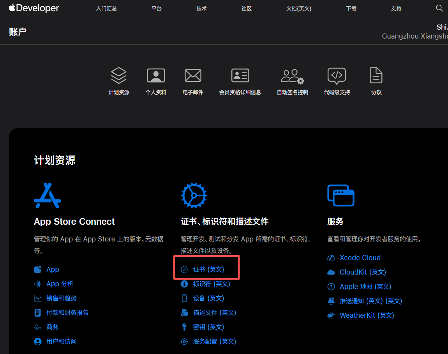Screen dimensions: 448x354
Task: Open the Apple 地图 (英文) link
Action: 365,287
